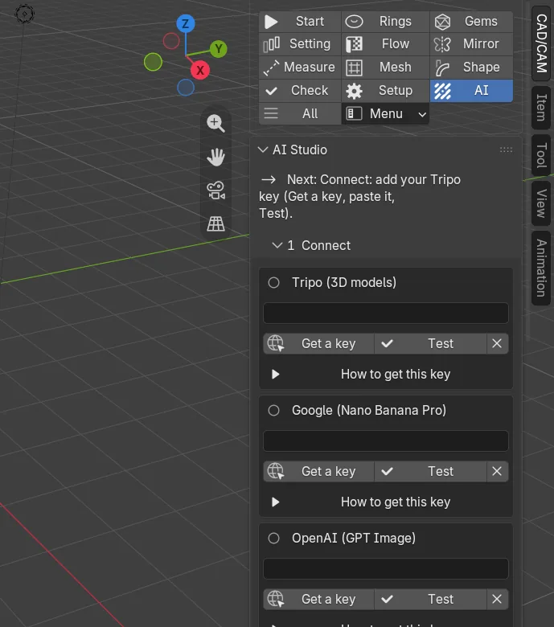Click the viewport zoom magnifier icon
The height and width of the screenshot is (627, 554).
click(215, 123)
